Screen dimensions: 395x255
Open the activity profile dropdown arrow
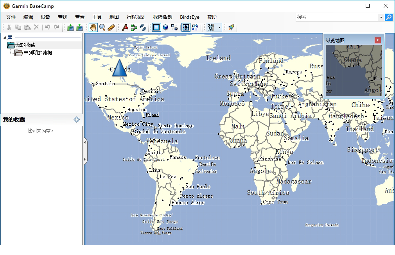pyautogui.click(x=219, y=27)
